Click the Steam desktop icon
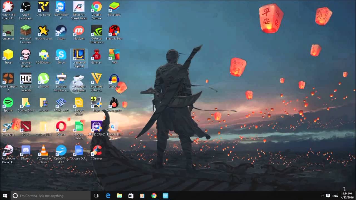This screenshot has height=200, width=356. [x=61, y=32]
